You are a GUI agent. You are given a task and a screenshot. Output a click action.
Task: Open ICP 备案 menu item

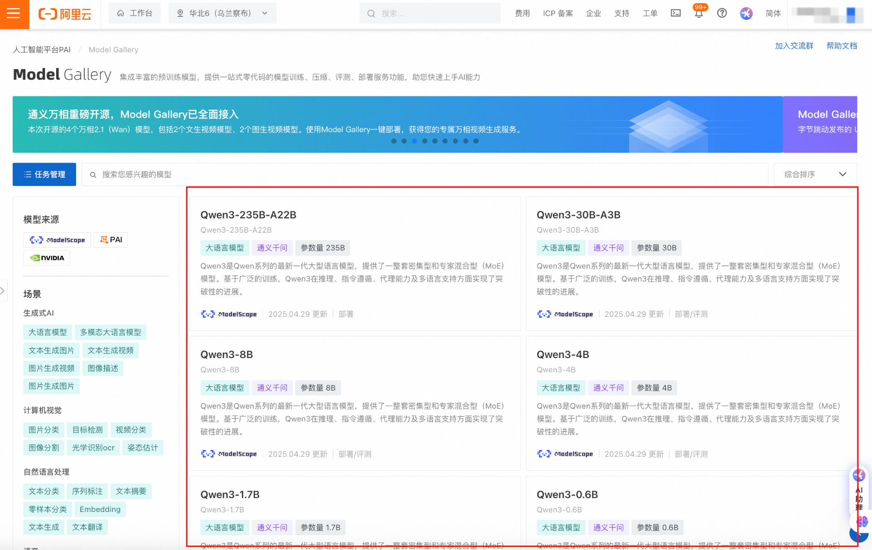click(x=558, y=13)
